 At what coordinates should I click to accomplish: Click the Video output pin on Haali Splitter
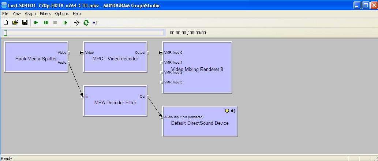click(69, 53)
